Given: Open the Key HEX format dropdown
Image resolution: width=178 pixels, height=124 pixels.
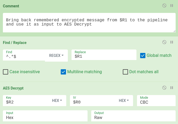Looking at the screenshot, I should [57, 101].
